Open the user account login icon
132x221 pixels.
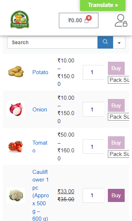tap(121, 20)
